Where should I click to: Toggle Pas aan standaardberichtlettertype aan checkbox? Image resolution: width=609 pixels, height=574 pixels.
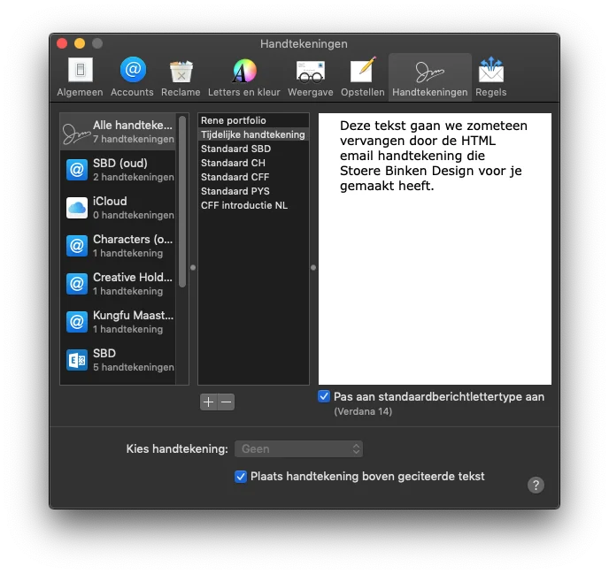click(x=324, y=396)
